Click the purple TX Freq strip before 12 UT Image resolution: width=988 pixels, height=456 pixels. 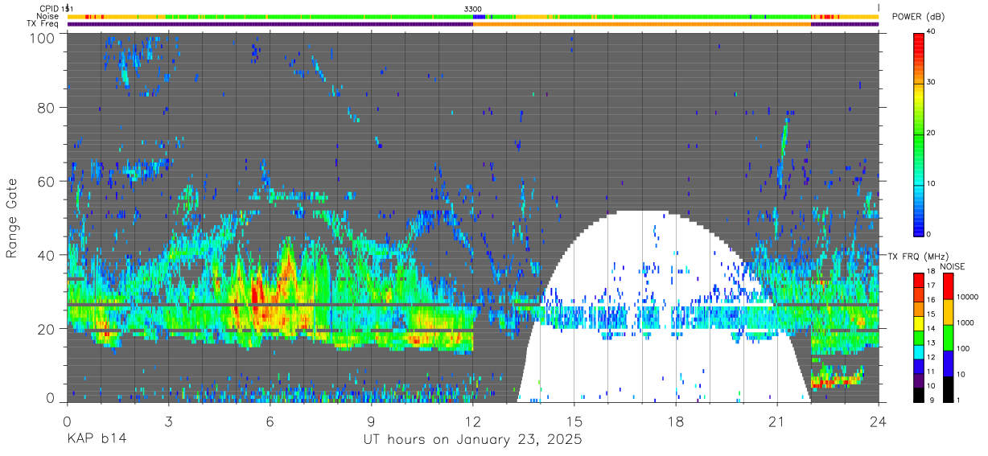[270, 24]
